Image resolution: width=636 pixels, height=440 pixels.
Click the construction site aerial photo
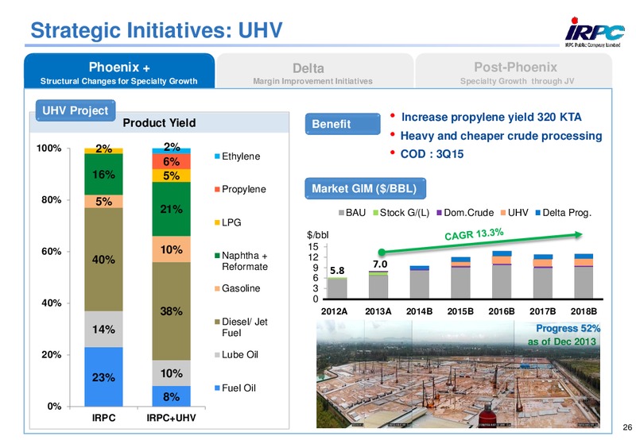pos(458,373)
